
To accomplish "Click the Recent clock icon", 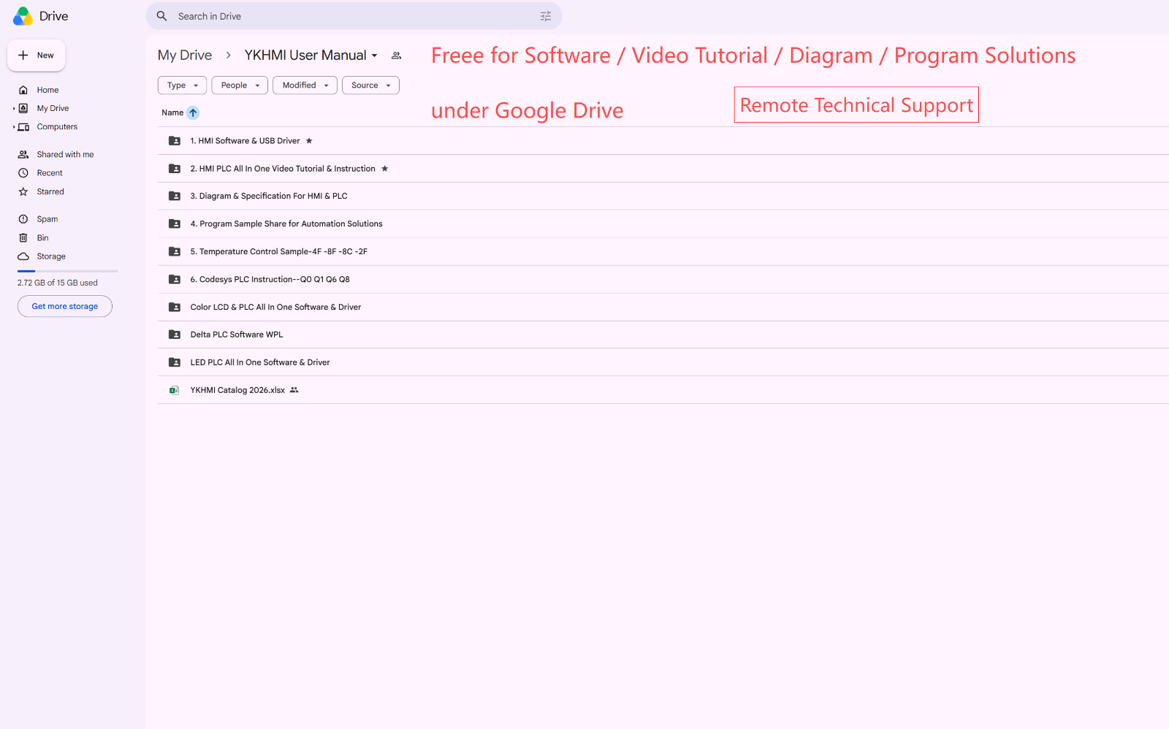I will tap(23, 173).
